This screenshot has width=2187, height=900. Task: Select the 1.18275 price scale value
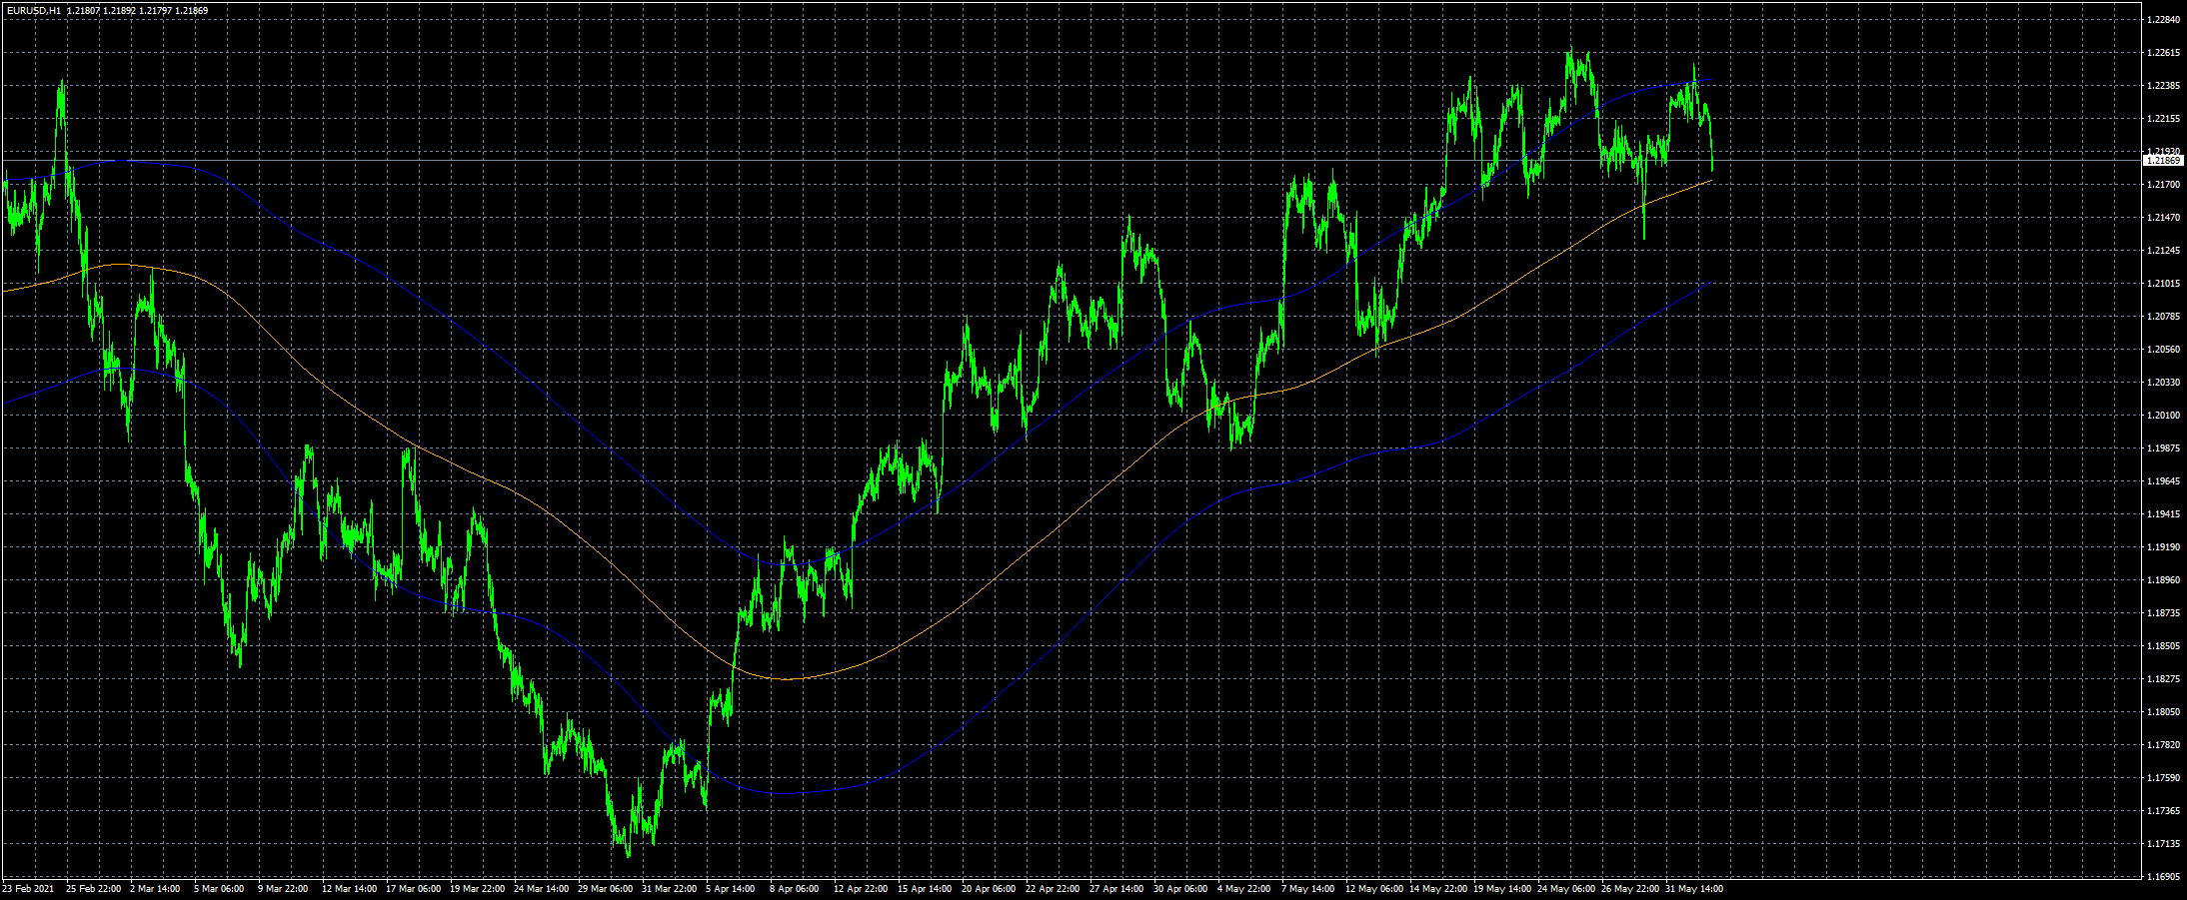point(2162,679)
